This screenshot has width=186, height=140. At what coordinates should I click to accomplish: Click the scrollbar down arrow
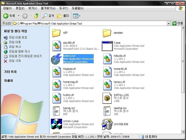pyautogui.click(x=183, y=132)
